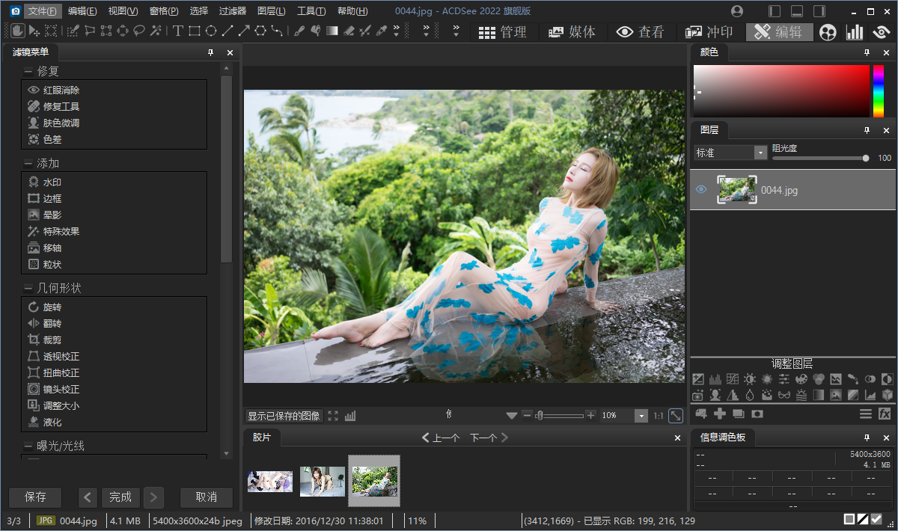Toggle the pin on the 滤镜菜单 panel

pos(211,53)
